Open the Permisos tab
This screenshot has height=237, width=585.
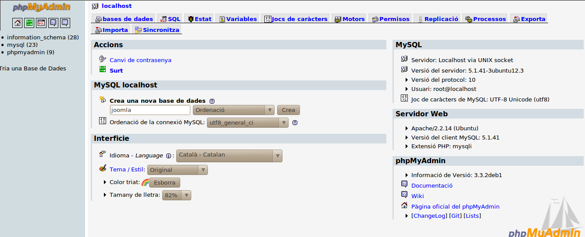[391, 19]
